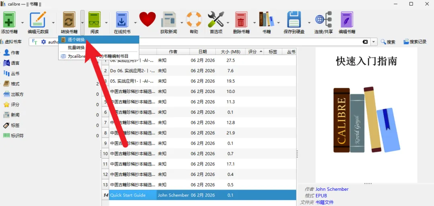
Task: Open Saved searches (搜索记录) button
Action: (x=415, y=42)
